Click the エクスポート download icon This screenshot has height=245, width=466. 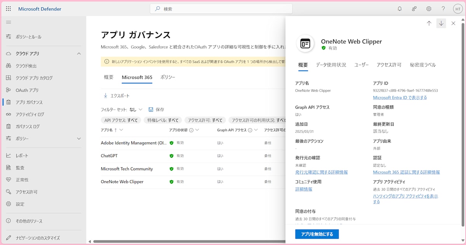[105, 96]
